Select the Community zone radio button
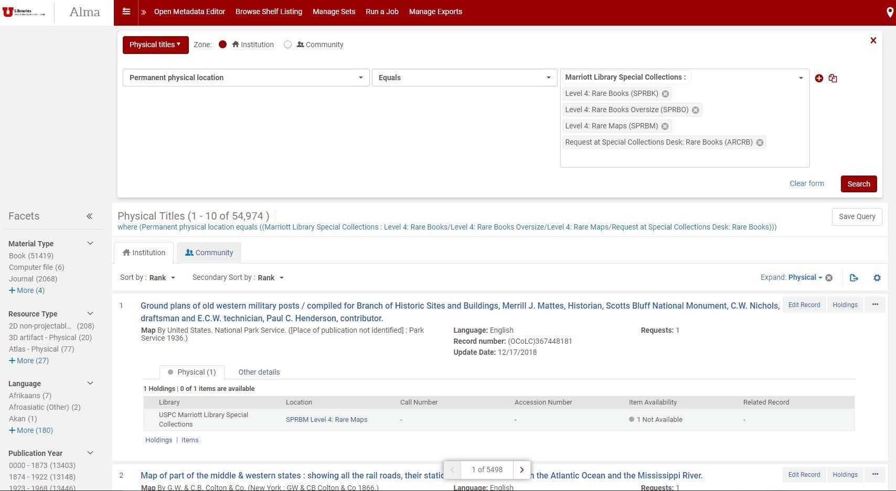The width and height of the screenshot is (896, 491). 287,45
